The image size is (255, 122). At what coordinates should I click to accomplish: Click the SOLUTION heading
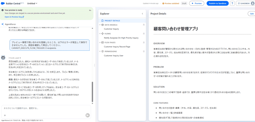159,87
